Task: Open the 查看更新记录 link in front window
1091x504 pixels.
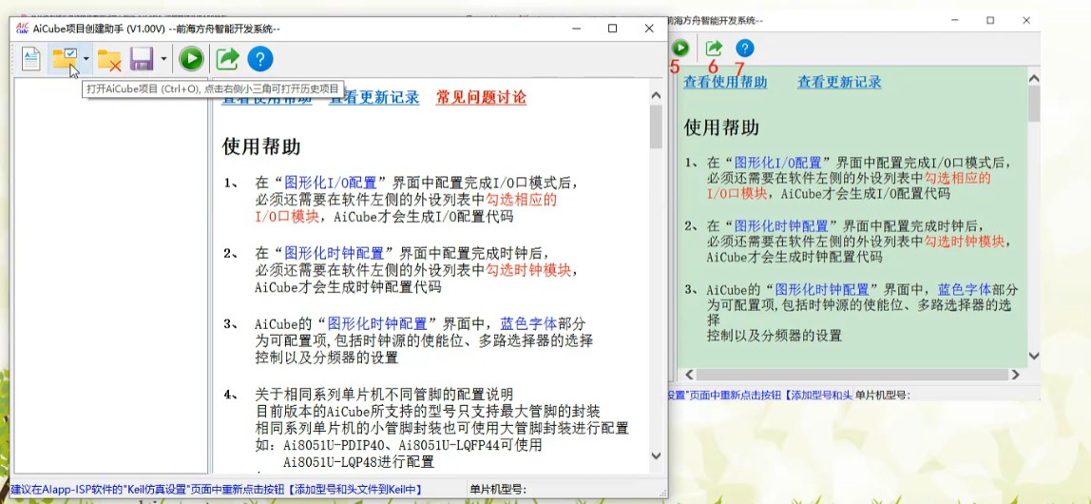Action: (x=374, y=97)
